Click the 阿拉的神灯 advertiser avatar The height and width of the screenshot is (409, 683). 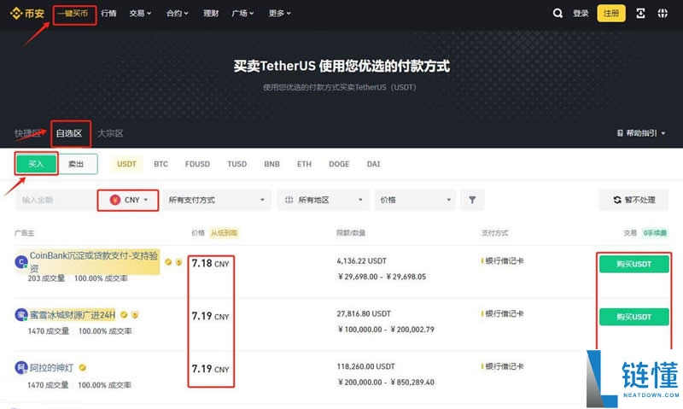[x=20, y=368]
